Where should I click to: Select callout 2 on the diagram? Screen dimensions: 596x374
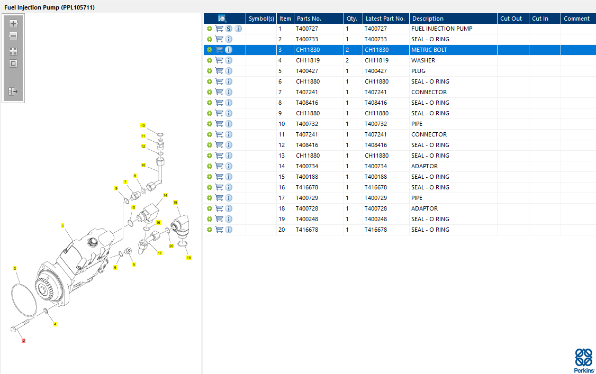(x=15, y=268)
